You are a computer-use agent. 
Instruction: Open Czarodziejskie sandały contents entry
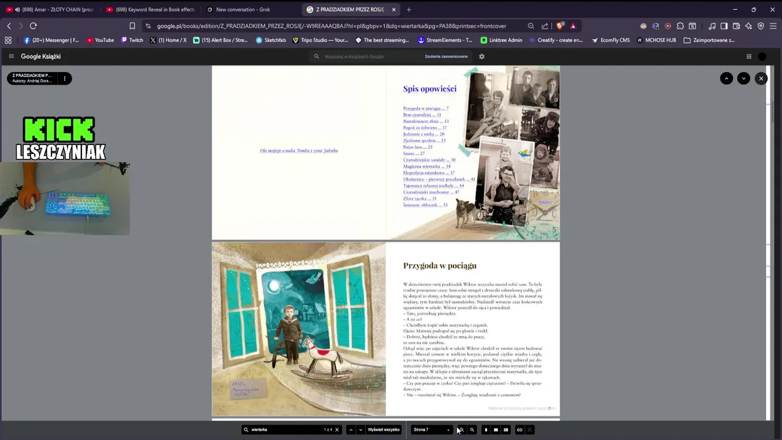click(429, 159)
